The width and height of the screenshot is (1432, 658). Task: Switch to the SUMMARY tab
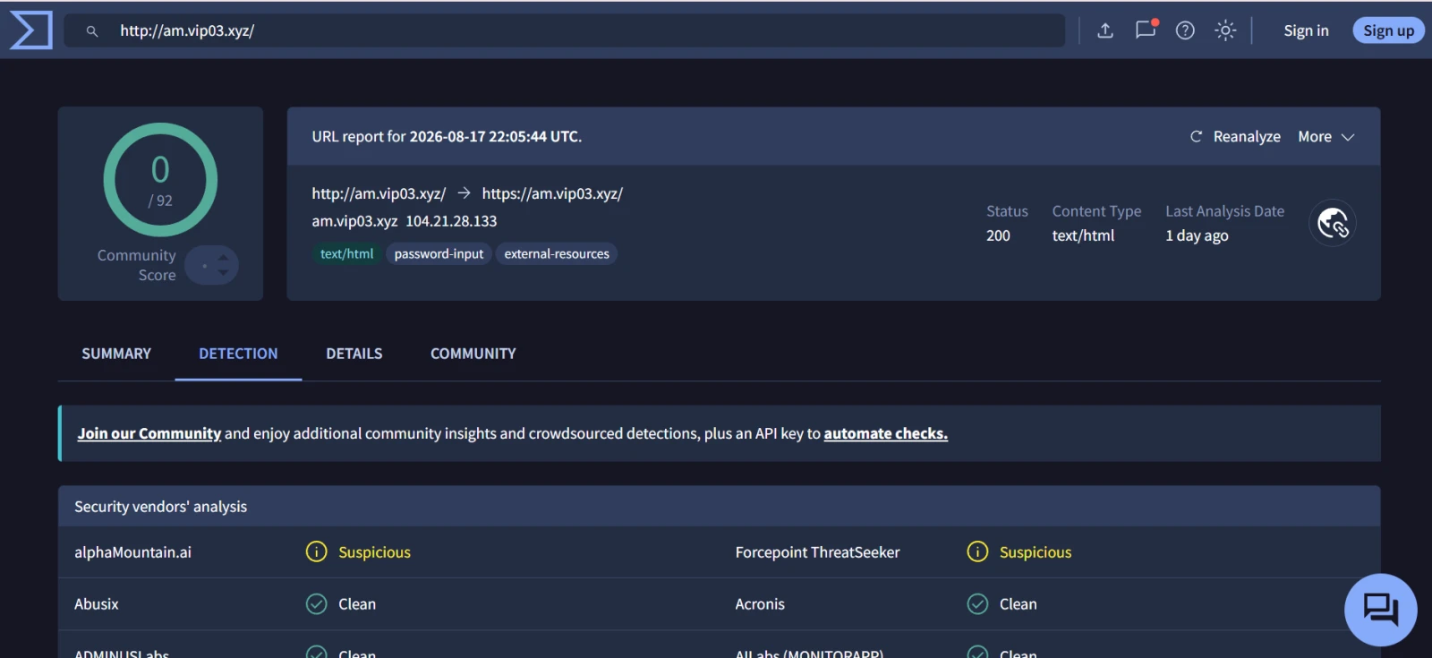(x=116, y=354)
